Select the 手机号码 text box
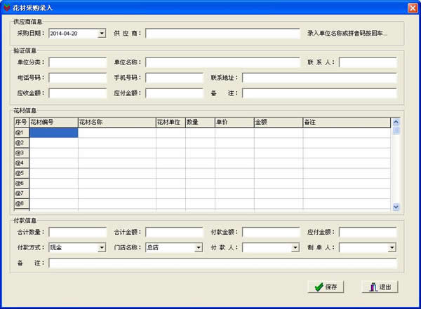The width and height of the screenshot is (421, 309). coord(174,78)
